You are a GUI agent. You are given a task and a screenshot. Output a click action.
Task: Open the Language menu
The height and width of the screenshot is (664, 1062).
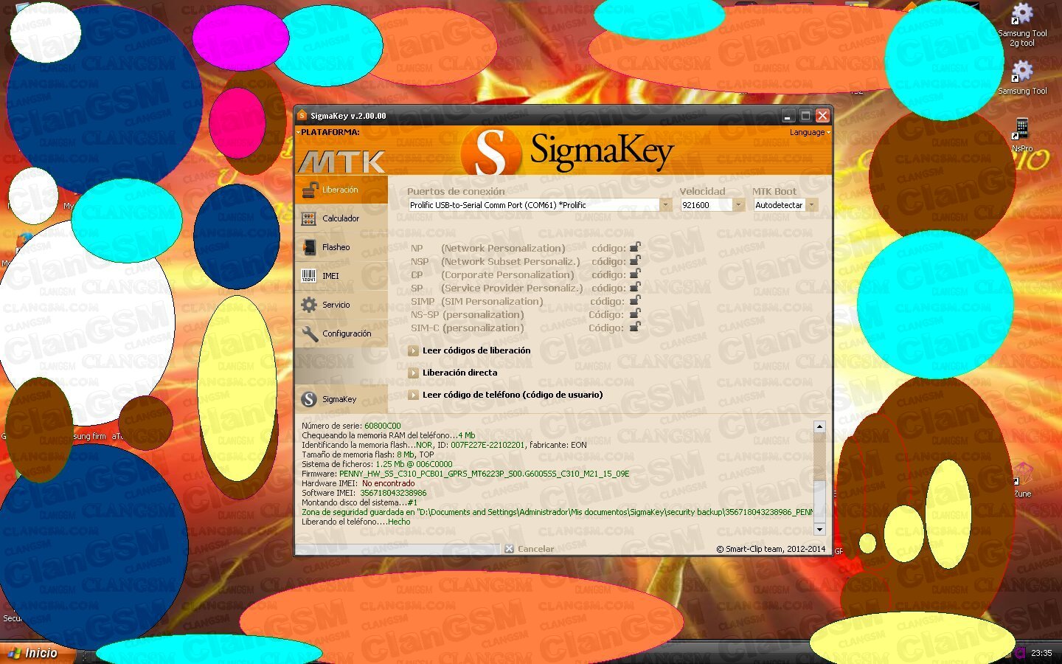click(x=810, y=133)
